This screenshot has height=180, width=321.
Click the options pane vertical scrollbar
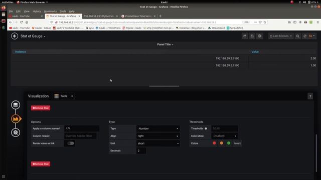pyautogui.click(x=316, y=153)
